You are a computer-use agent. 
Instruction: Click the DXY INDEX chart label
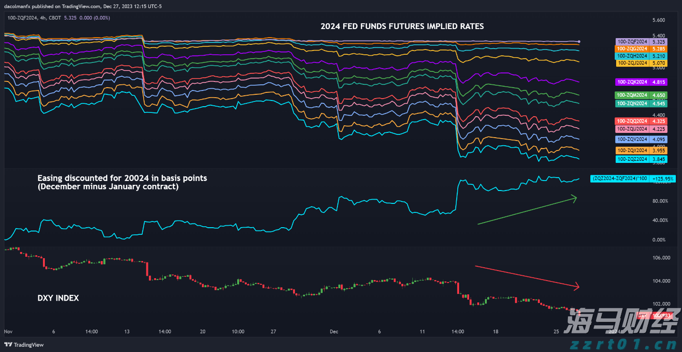pyautogui.click(x=58, y=298)
